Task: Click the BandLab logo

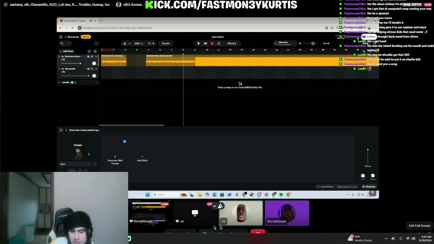Action: (x=72, y=37)
